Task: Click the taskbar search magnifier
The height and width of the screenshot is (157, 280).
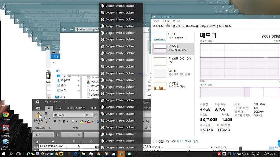Action: pos(11,154)
